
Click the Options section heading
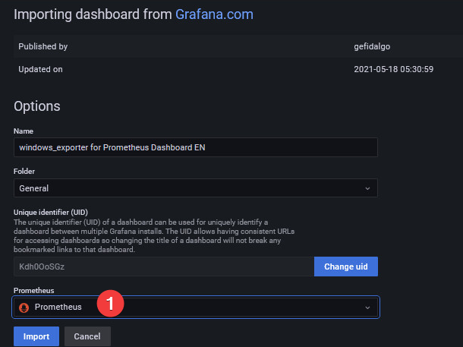tap(37, 106)
